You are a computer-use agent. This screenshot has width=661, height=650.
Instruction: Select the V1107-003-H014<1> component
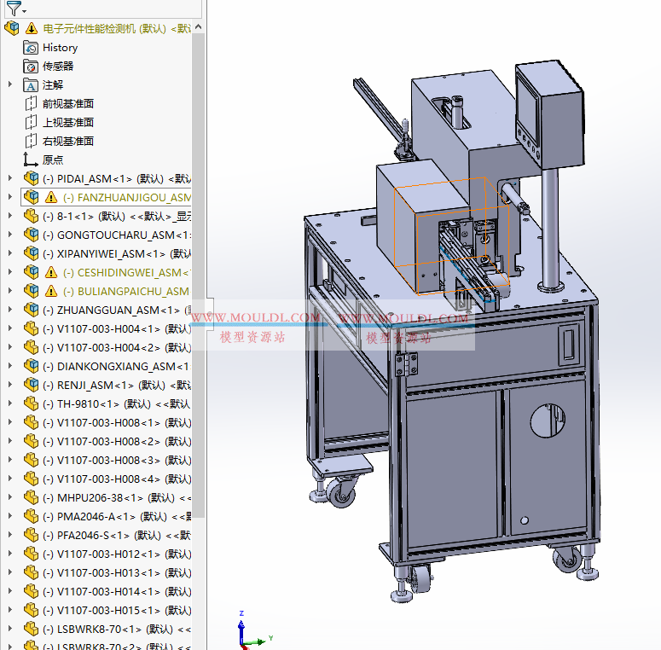(117, 591)
